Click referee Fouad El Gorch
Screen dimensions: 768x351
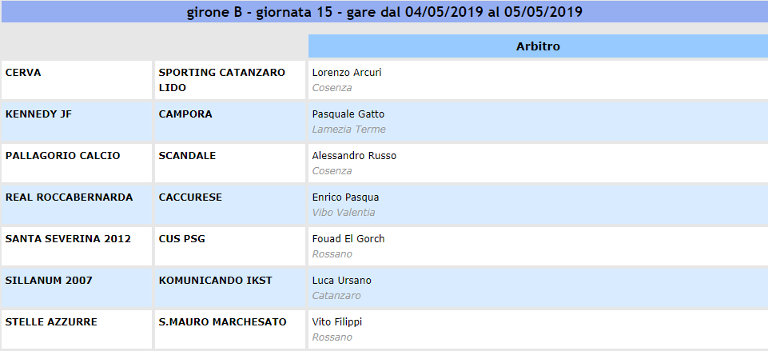coord(348,239)
